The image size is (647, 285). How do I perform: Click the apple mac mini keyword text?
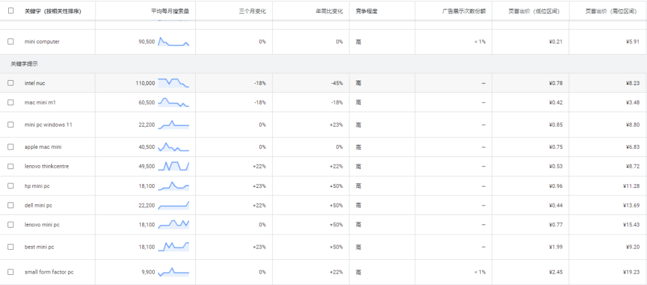[x=43, y=147]
